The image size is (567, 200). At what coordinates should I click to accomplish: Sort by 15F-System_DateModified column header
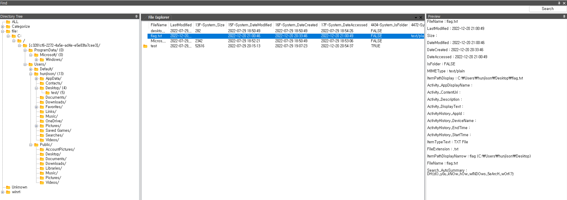pyautogui.click(x=250, y=25)
